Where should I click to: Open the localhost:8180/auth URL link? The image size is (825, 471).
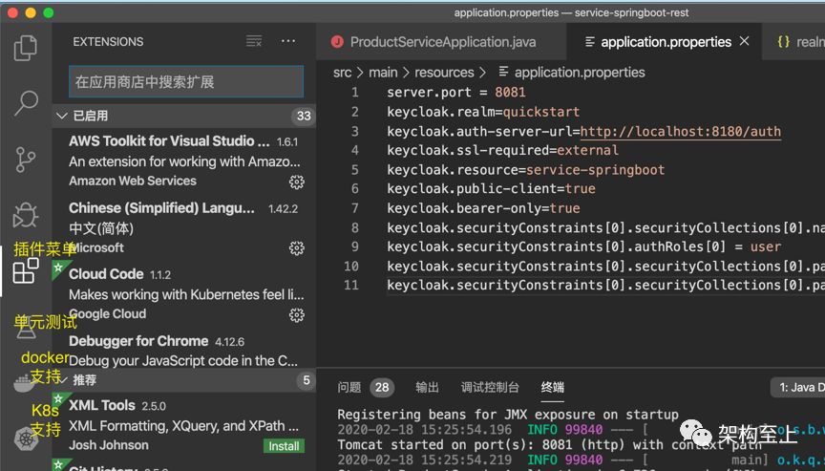[x=680, y=131]
